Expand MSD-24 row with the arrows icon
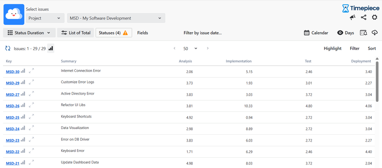The height and width of the screenshot is (168, 382). (31, 128)
